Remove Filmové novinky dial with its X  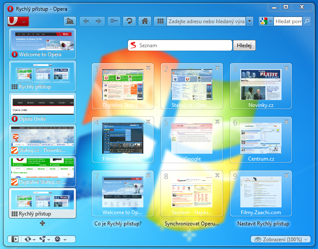(x=148, y=121)
